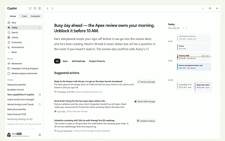Click Review draft reply button
Screen dimensions: 225x141
coord(146,82)
